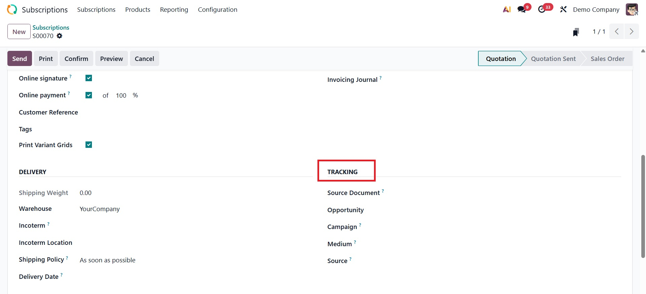Click the gear icon beside S00070
The width and height of the screenshot is (646, 294).
pyautogui.click(x=60, y=36)
